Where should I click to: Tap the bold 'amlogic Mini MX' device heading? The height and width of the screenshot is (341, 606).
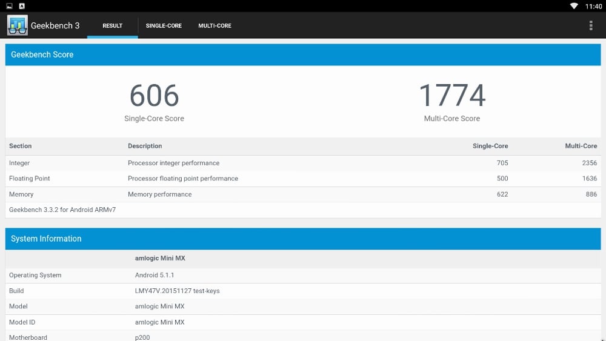point(160,258)
